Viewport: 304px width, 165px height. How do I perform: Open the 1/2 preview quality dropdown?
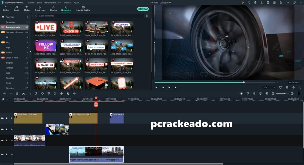(269, 87)
